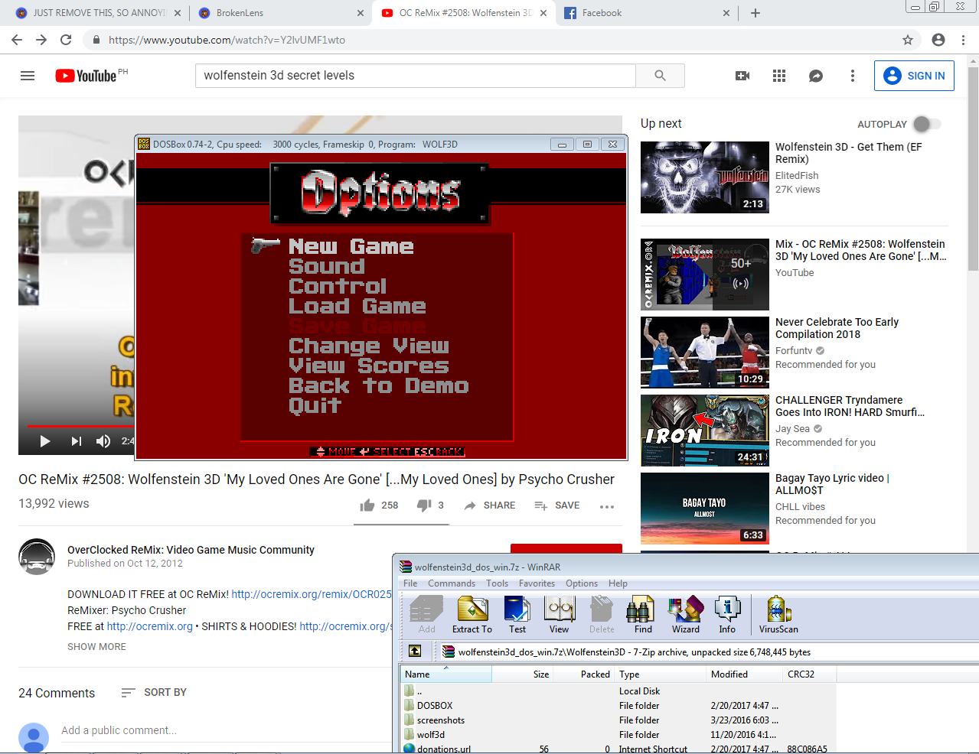Open WinRAR Options menu

pyautogui.click(x=582, y=583)
